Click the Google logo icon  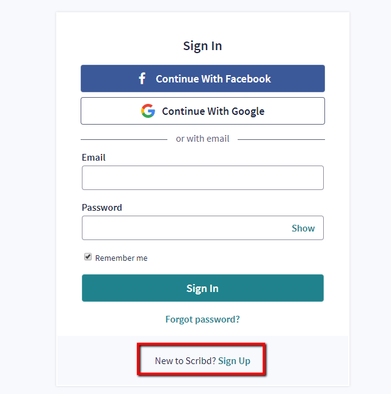[148, 111]
